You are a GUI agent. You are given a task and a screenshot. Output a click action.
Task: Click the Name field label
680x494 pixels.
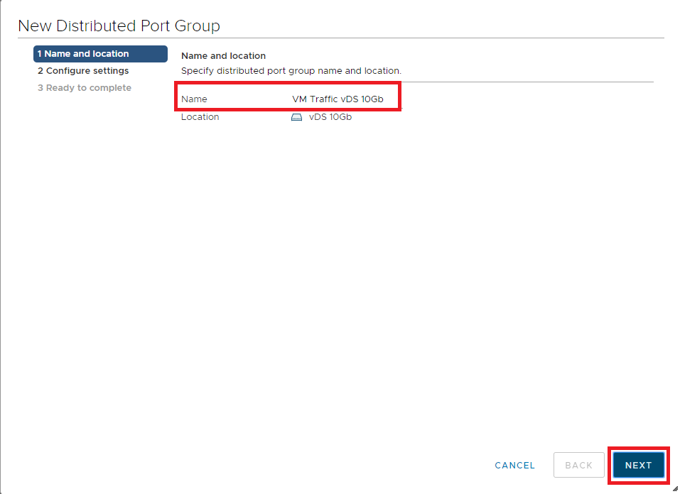(x=194, y=99)
